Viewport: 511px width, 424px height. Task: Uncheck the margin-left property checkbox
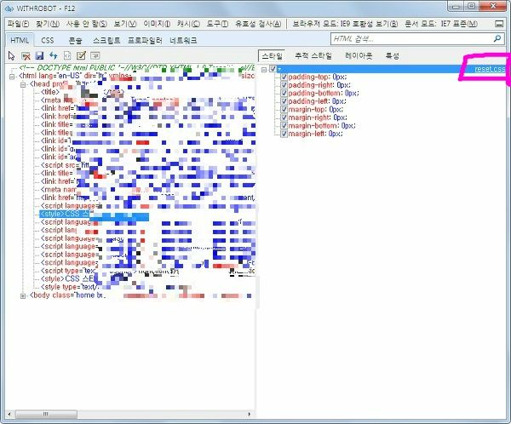tap(284, 134)
